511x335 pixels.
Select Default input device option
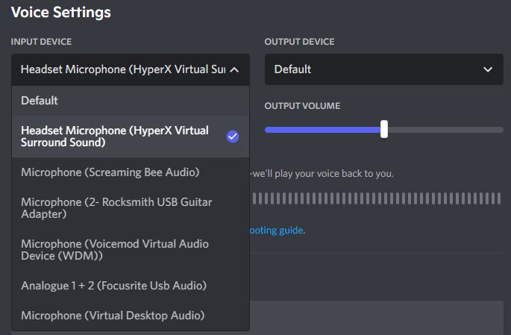pyautogui.click(x=131, y=101)
